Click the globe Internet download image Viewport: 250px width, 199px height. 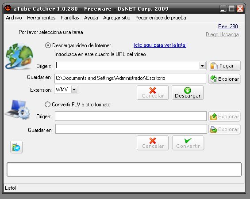coord(19,56)
